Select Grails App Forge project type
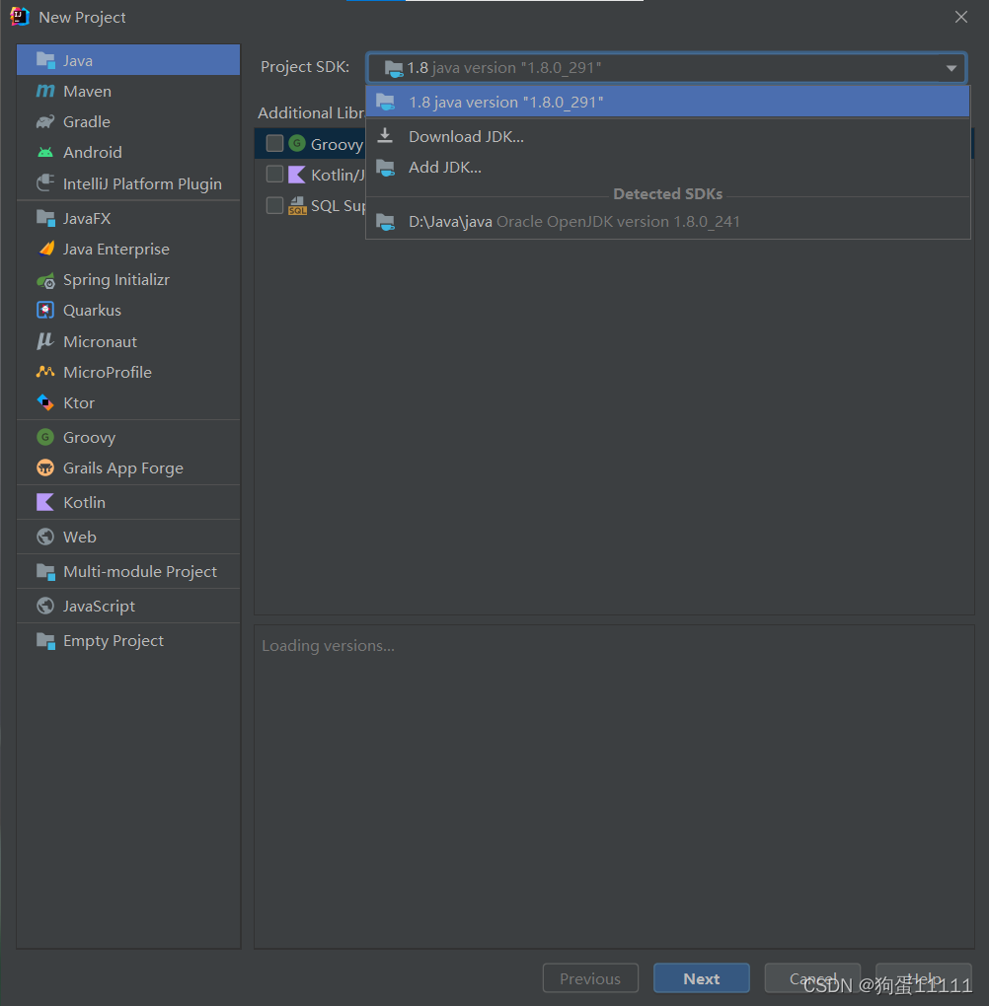 pos(128,468)
